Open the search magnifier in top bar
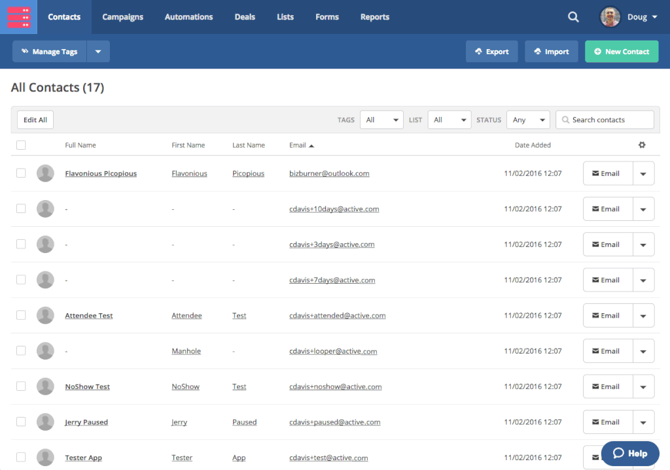 (573, 17)
